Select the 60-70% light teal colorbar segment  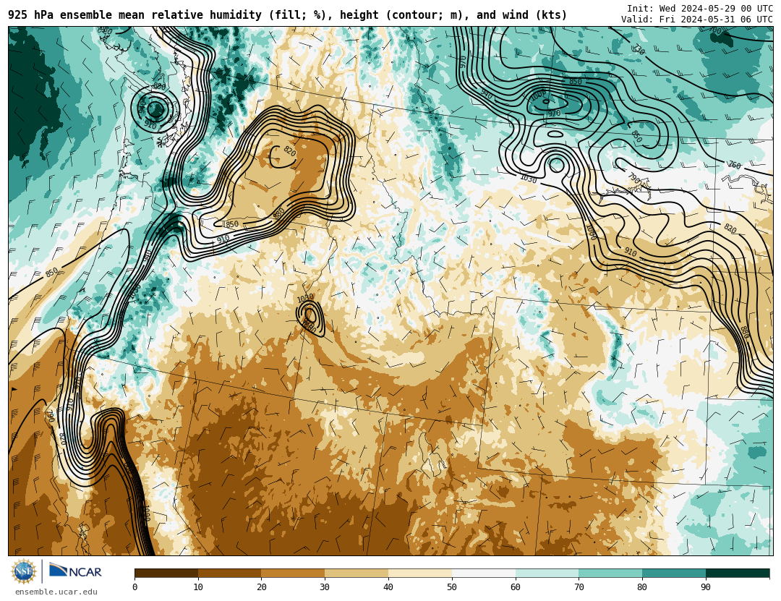547,574
